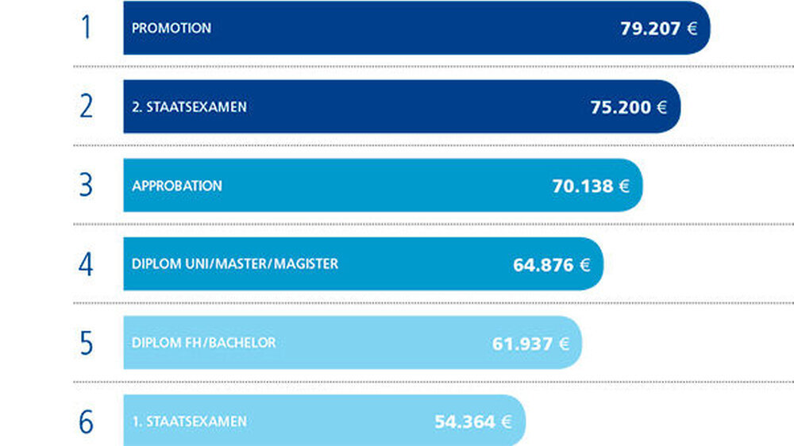Select the rank number 2
This screenshot has width=794, height=446.
coord(86,106)
